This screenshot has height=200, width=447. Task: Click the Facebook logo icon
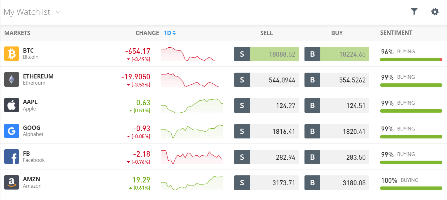[x=11, y=157]
